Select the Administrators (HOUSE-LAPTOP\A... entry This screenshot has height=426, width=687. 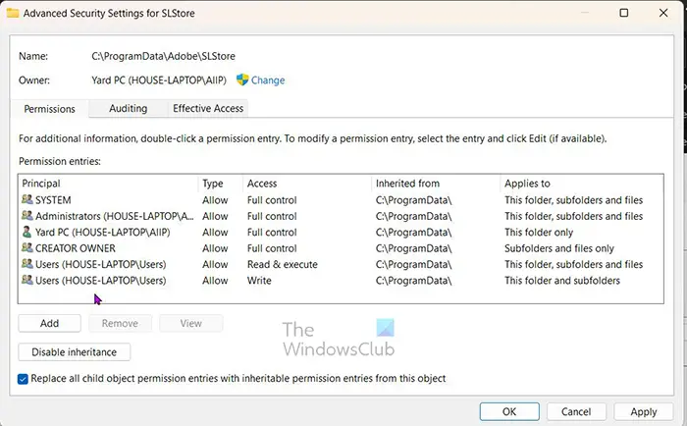tap(341, 216)
